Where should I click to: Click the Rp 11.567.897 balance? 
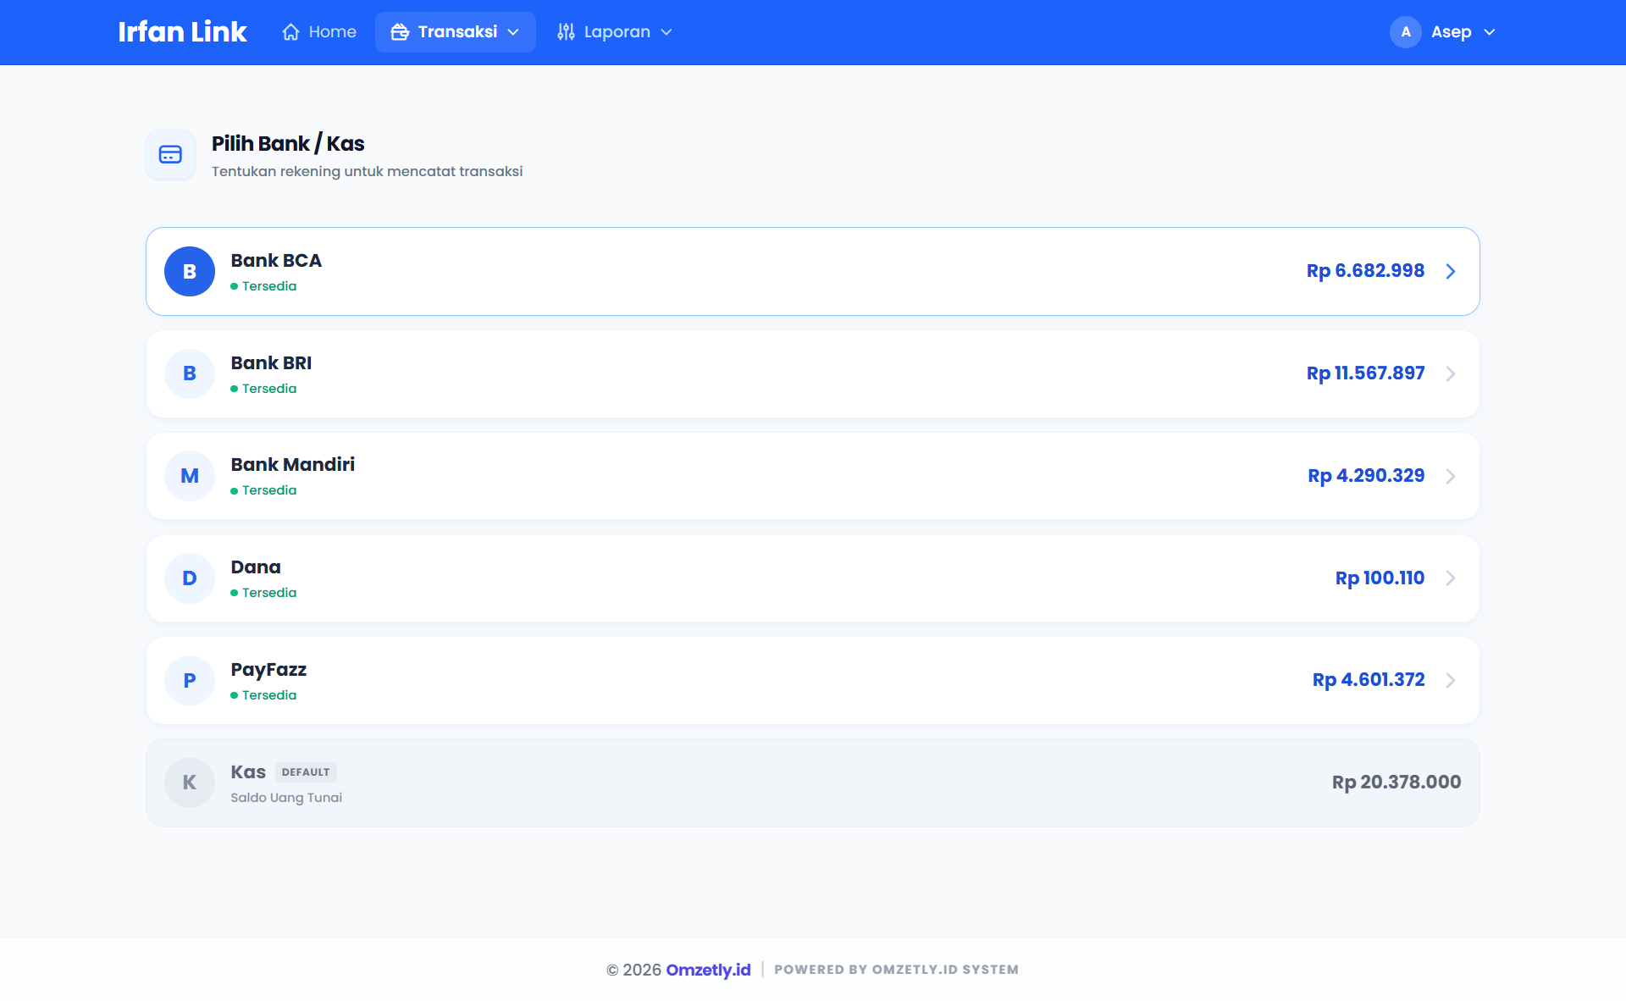click(1365, 373)
